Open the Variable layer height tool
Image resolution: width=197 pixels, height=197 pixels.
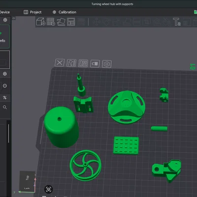(81, 22)
